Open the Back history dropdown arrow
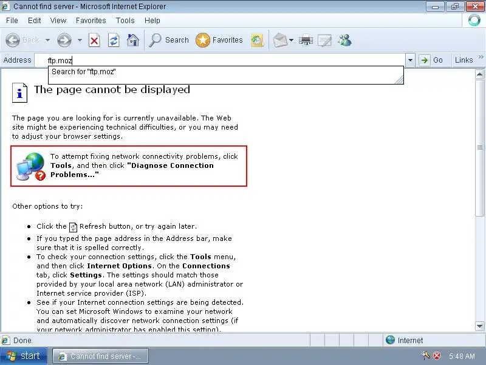This screenshot has width=486, height=365. click(47, 40)
